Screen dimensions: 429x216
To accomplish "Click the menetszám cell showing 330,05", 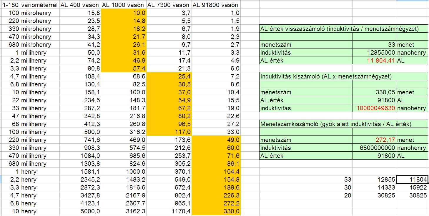I will [x=374, y=92].
